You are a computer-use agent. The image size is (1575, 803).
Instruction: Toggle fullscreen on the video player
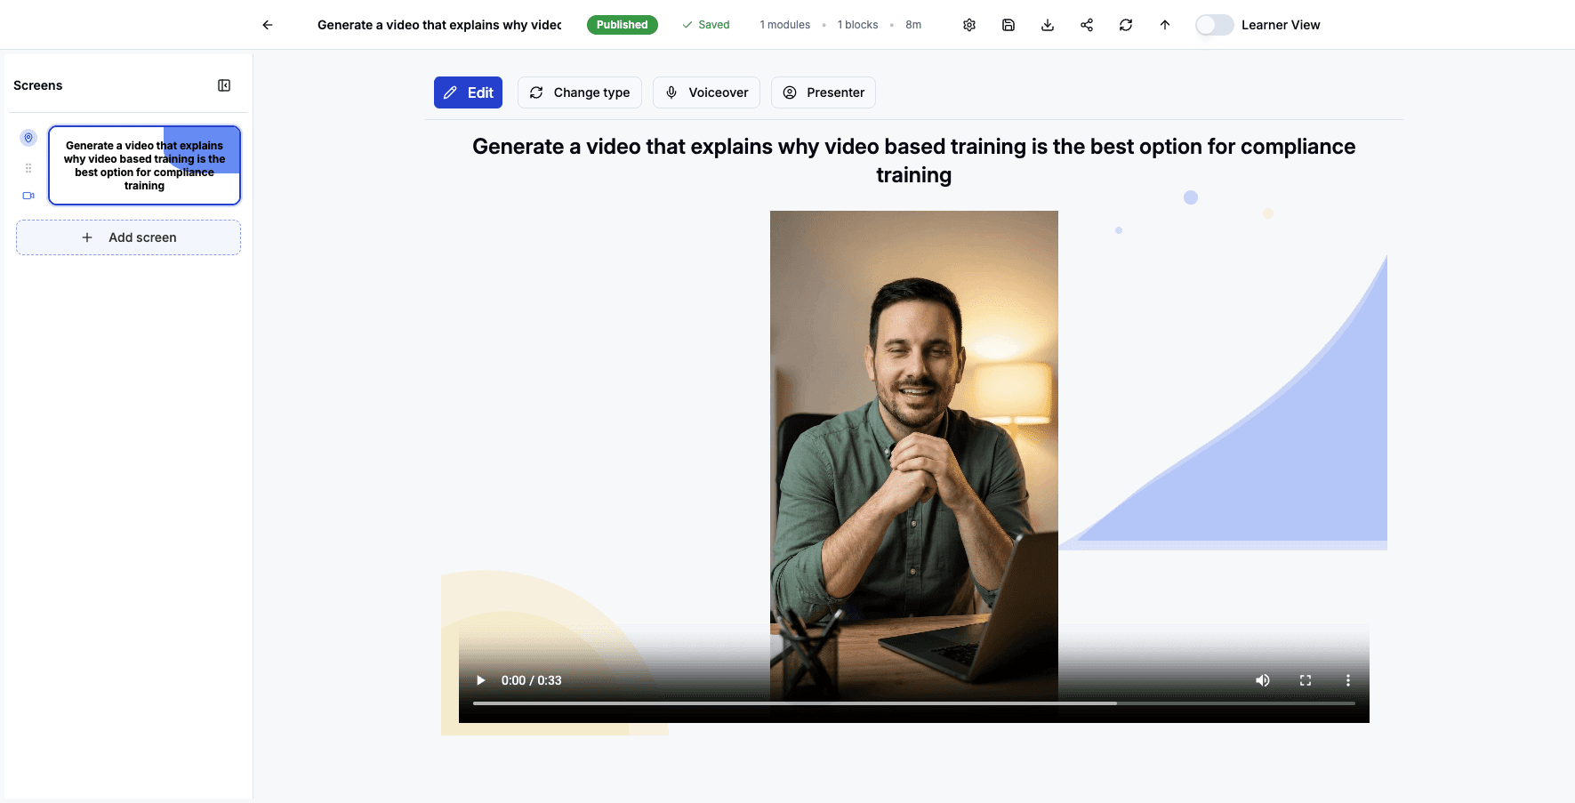pyautogui.click(x=1305, y=679)
